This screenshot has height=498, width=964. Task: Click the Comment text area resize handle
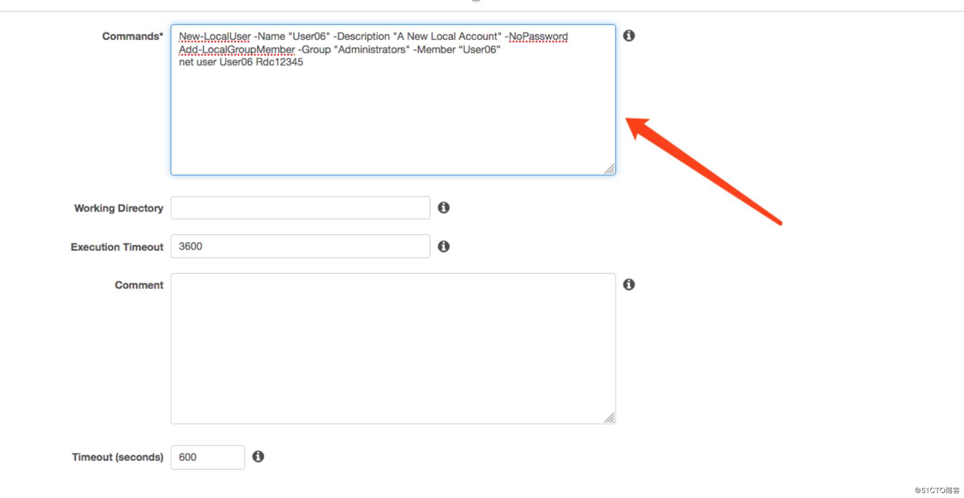click(x=609, y=418)
